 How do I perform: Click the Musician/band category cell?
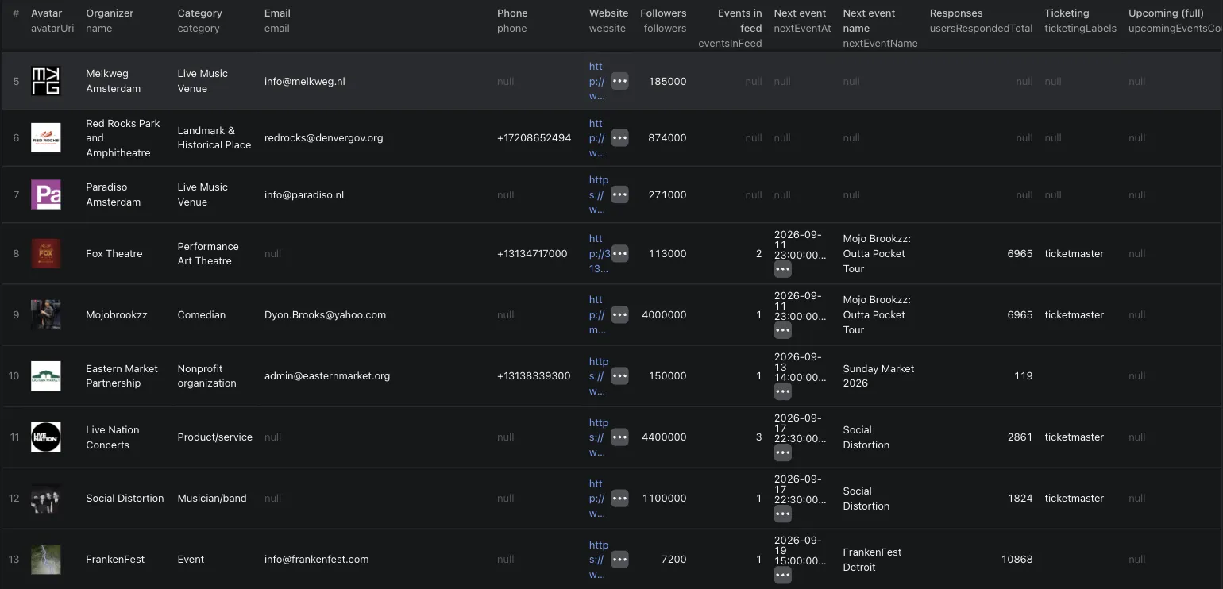212,498
